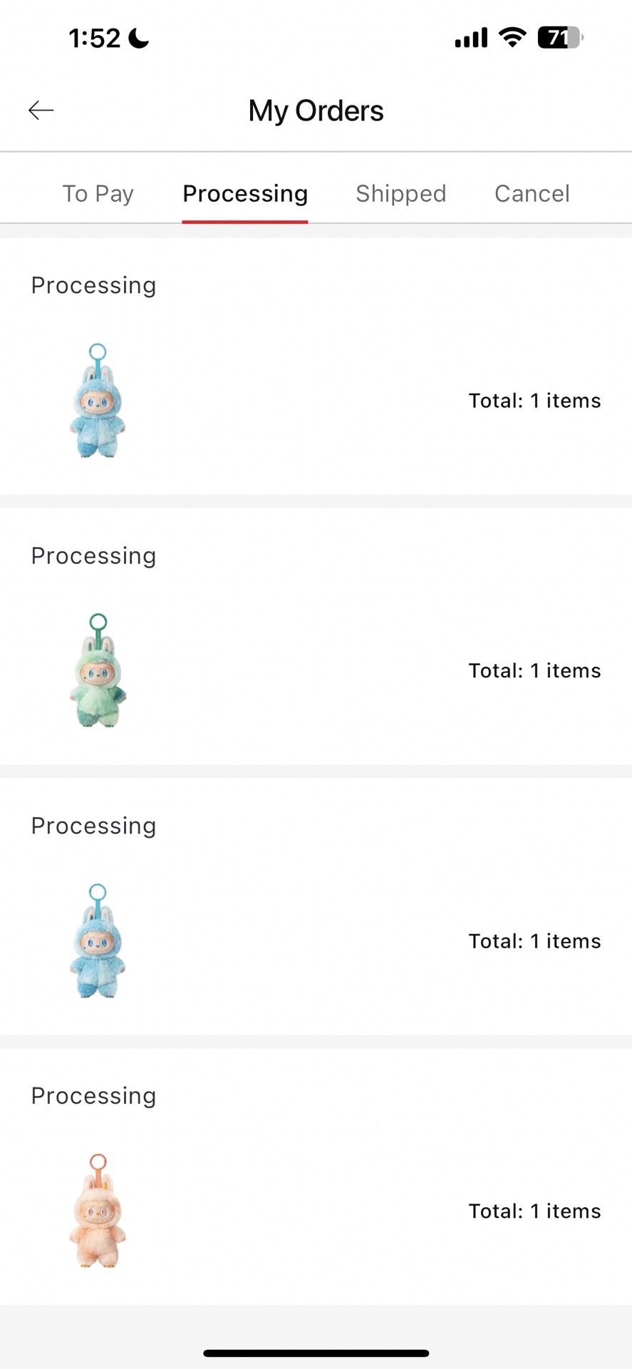Open the fourth order's Processing status label
The image size is (632, 1369).
[x=93, y=1097]
